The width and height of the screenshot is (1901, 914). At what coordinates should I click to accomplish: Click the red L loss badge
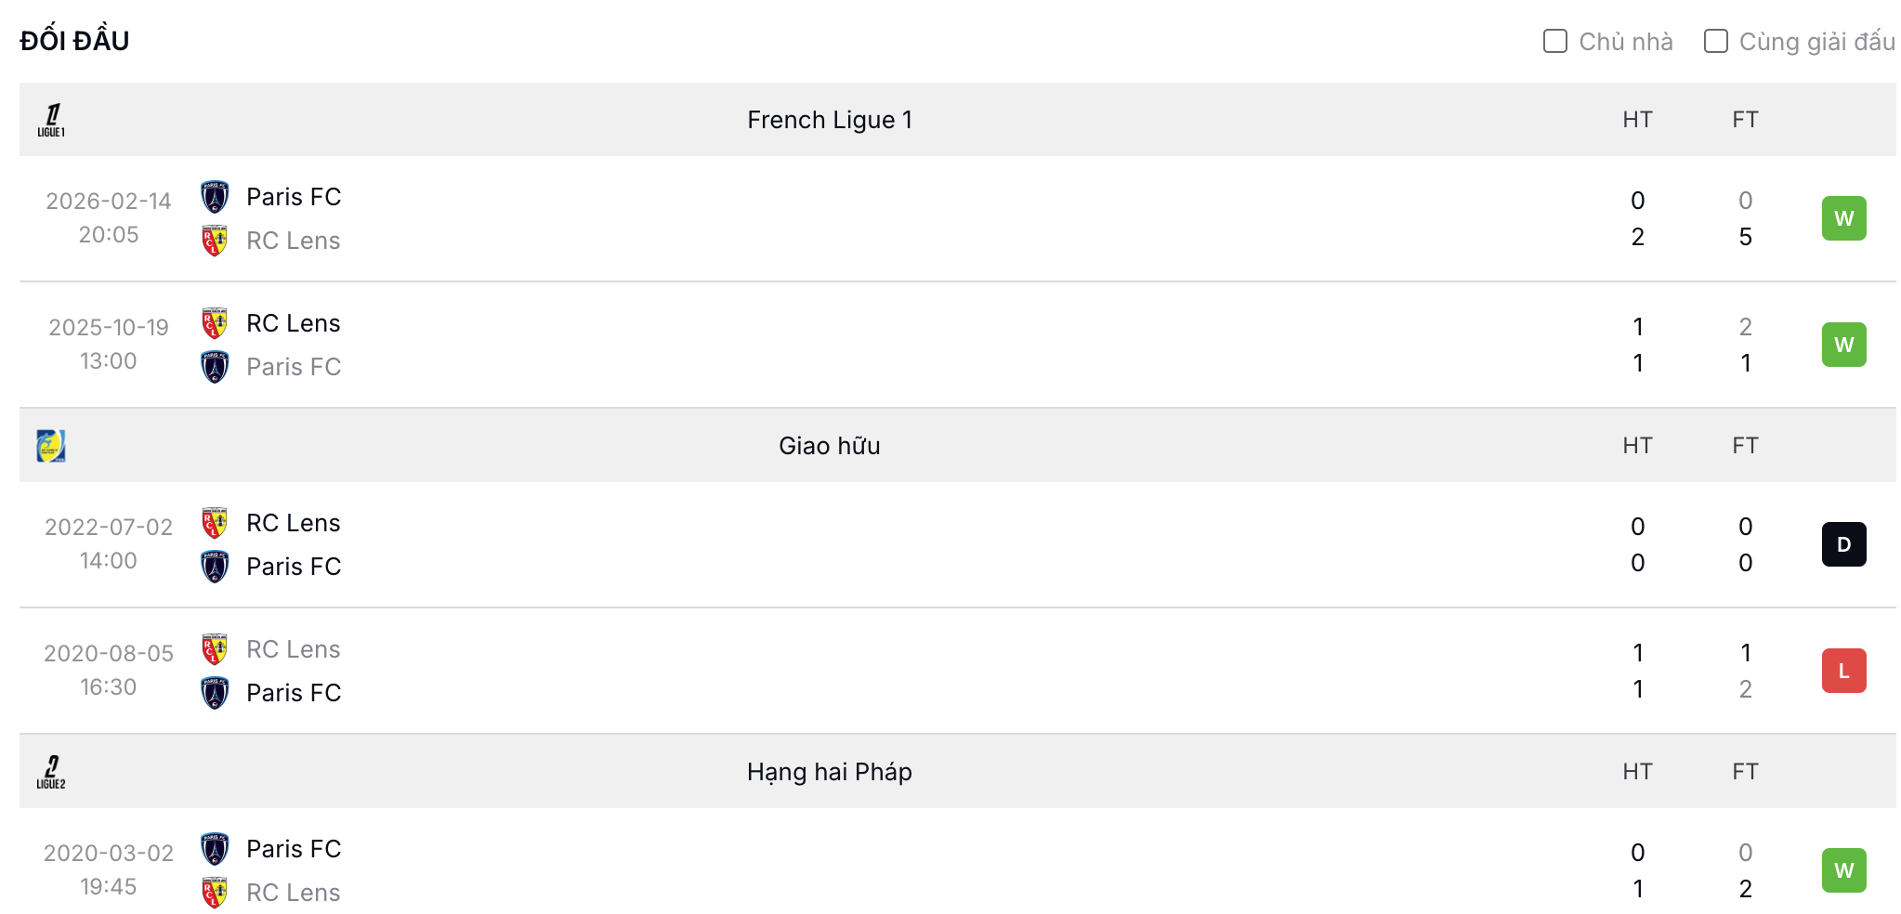(x=1843, y=671)
